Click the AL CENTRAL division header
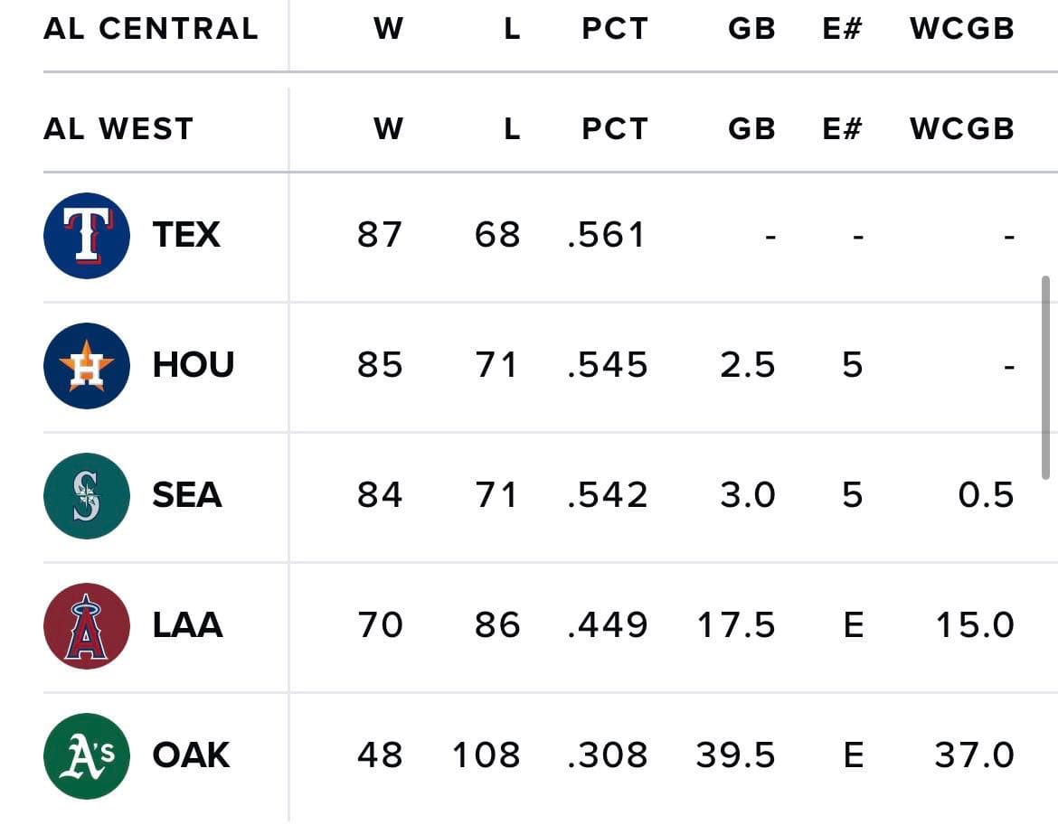This screenshot has height=834, width=1058. point(151,28)
